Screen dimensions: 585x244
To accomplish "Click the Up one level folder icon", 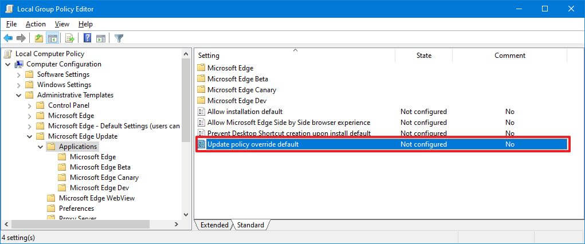I will point(39,38).
